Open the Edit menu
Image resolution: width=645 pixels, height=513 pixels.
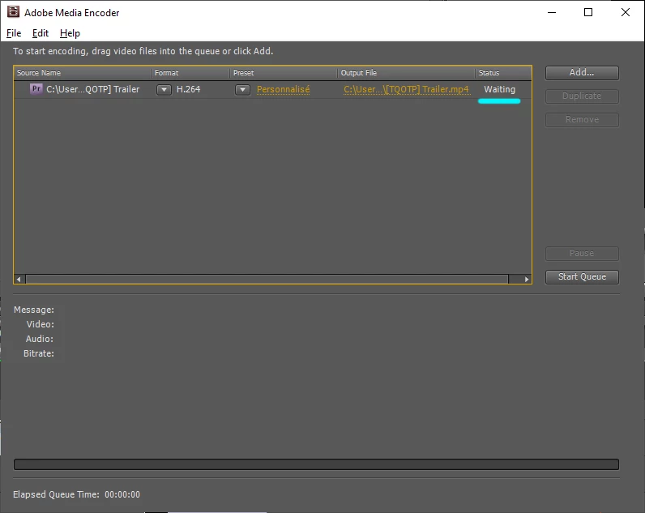[x=41, y=33]
